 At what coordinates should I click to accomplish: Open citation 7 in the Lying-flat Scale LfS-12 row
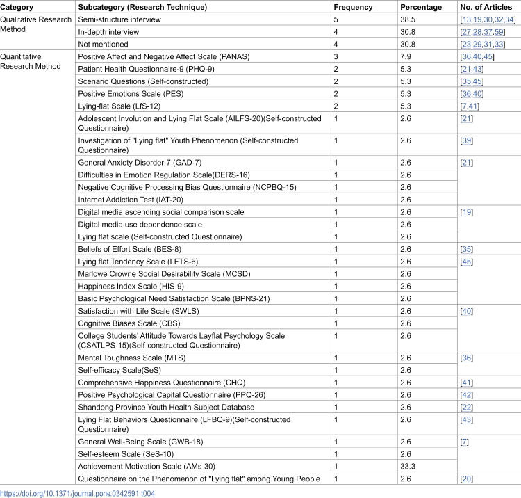click(x=464, y=106)
